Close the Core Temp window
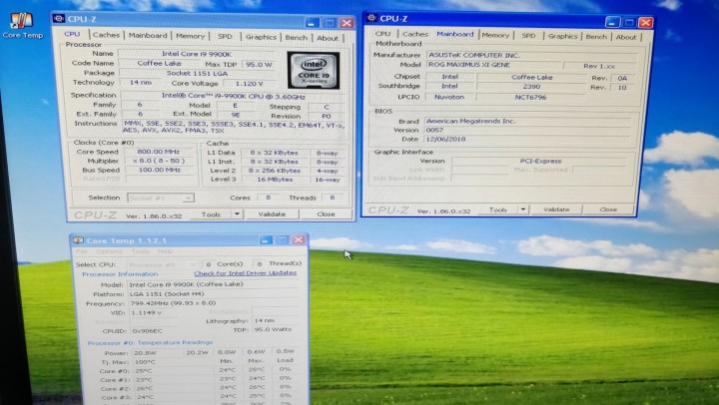This screenshot has height=405, width=719. point(299,239)
